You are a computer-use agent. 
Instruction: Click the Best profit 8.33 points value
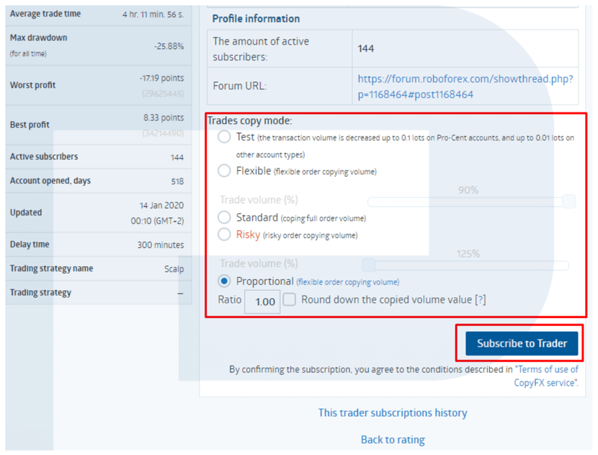coord(164,118)
